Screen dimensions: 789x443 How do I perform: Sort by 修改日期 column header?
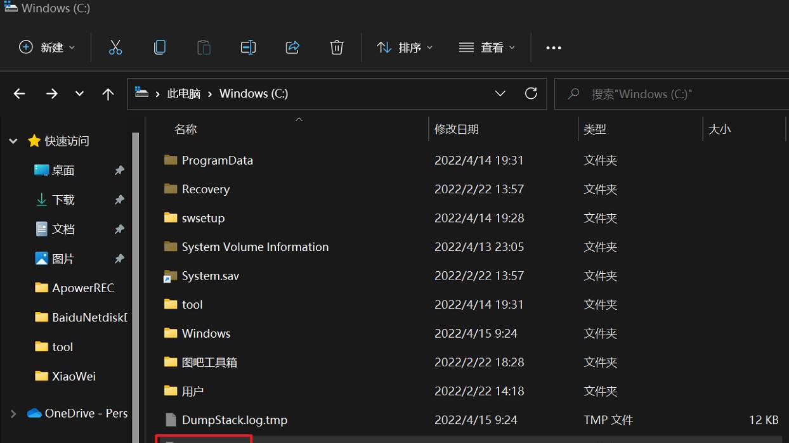click(457, 129)
